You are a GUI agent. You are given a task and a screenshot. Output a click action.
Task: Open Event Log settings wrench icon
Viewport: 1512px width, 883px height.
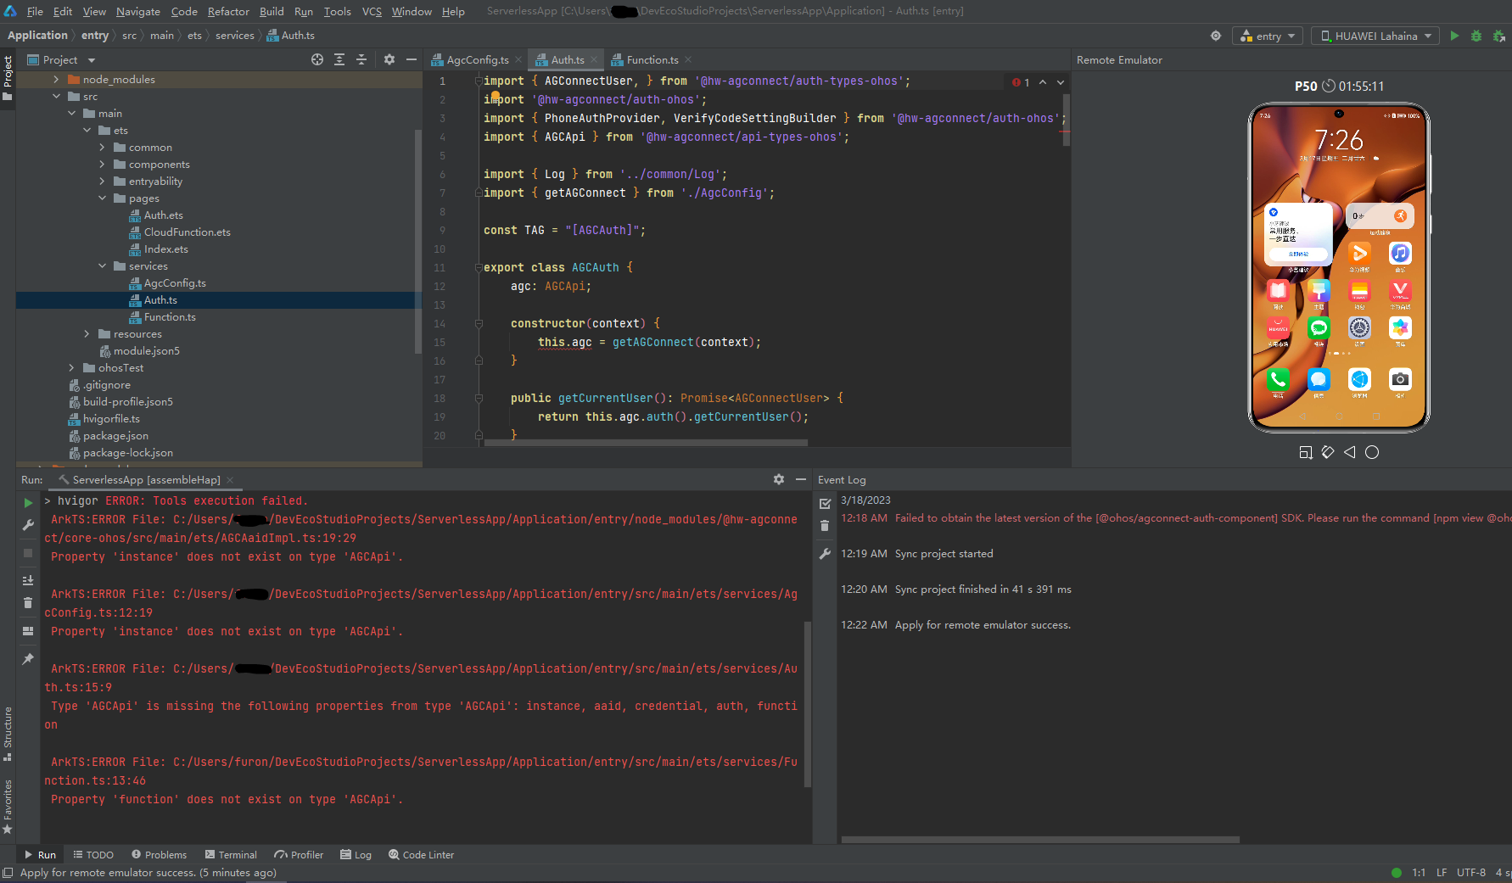[x=825, y=554]
